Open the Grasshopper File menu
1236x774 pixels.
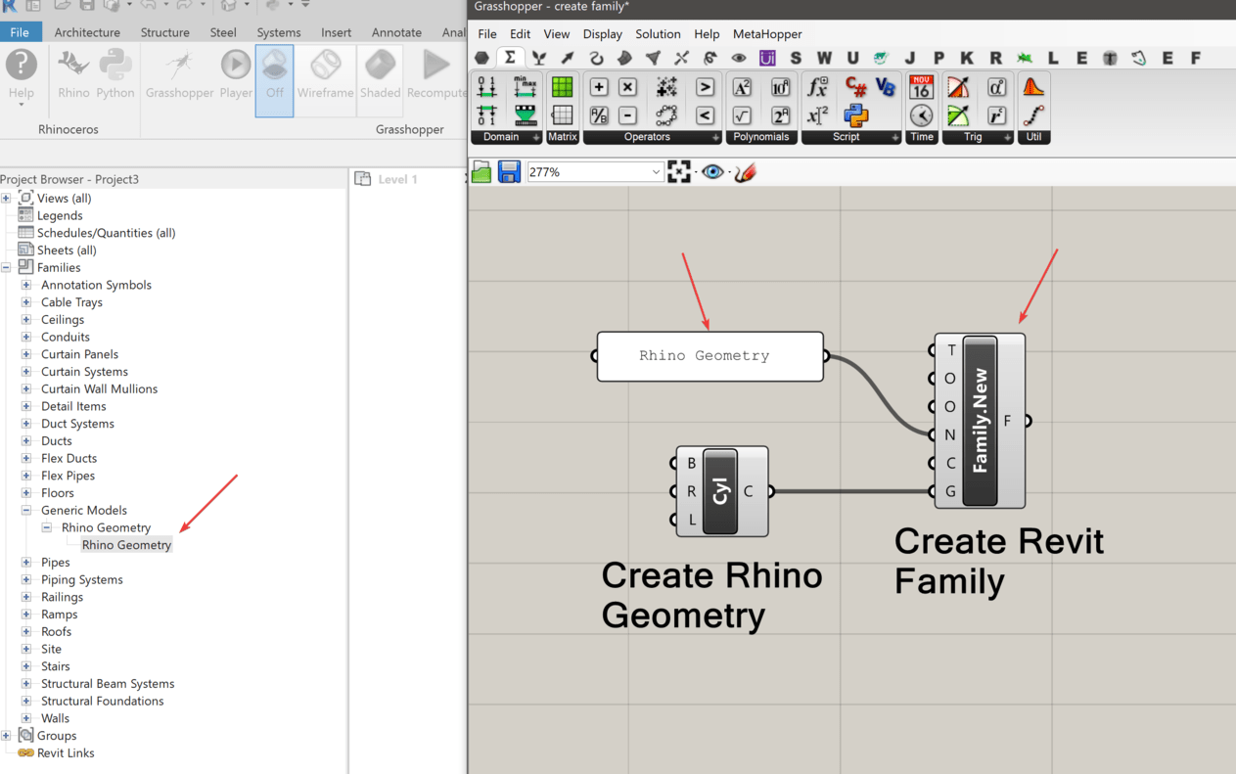pyautogui.click(x=487, y=34)
